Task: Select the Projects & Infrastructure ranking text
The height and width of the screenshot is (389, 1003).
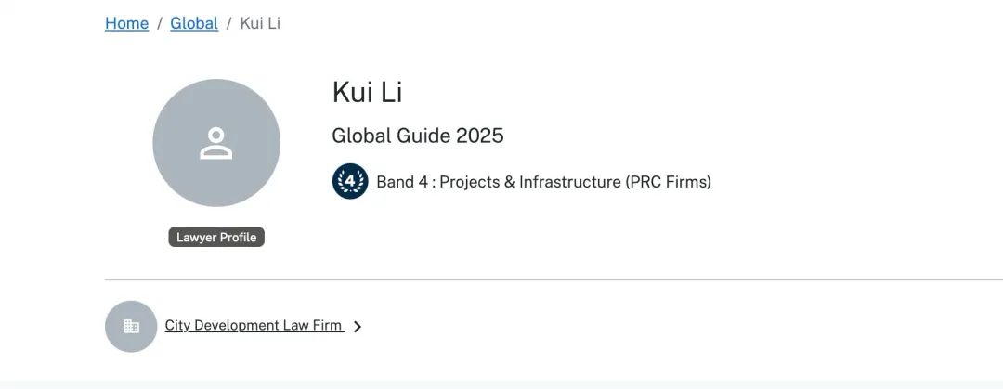Action: tap(530, 182)
